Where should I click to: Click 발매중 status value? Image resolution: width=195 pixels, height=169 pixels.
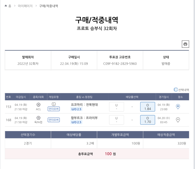tap(166, 64)
